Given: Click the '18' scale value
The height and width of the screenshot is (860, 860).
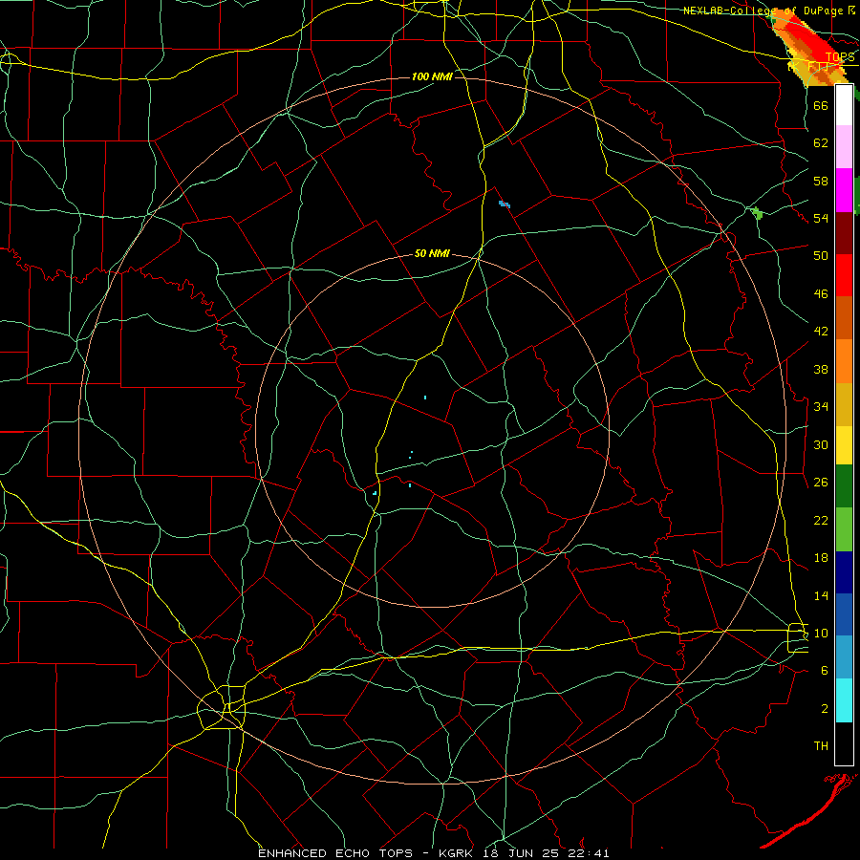Looking at the screenshot, I should 821,557.
